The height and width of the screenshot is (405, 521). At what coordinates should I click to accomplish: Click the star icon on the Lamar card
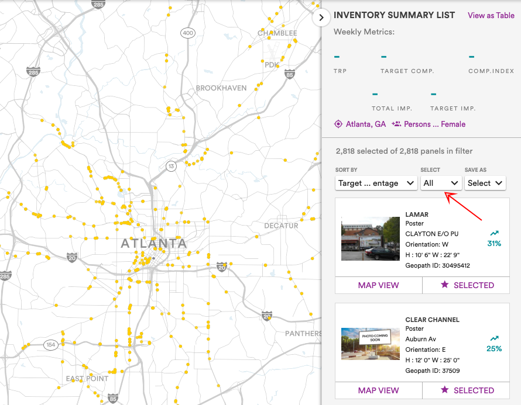[x=444, y=284]
